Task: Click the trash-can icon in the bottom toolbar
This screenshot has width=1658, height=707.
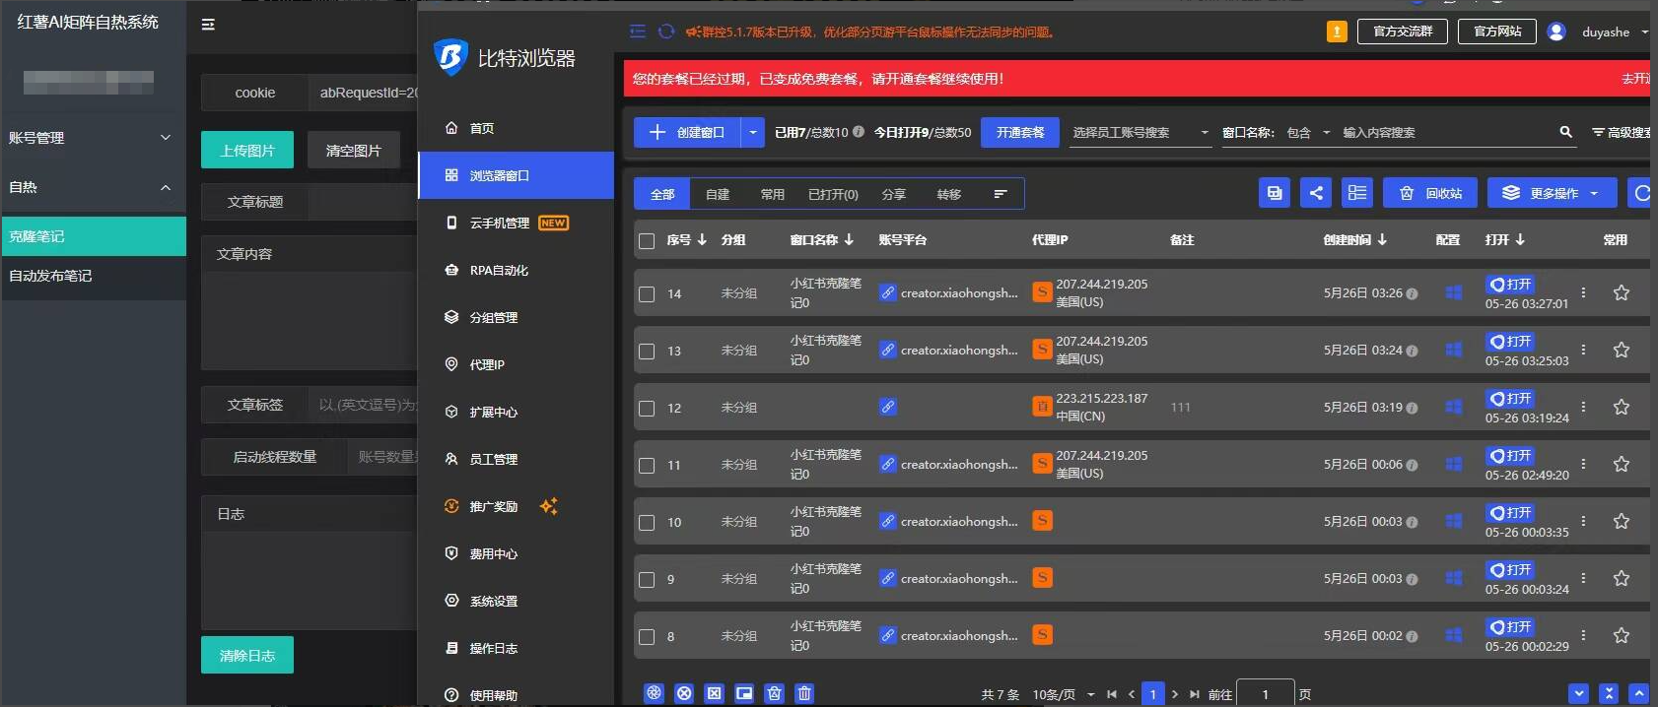Action: (804, 693)
